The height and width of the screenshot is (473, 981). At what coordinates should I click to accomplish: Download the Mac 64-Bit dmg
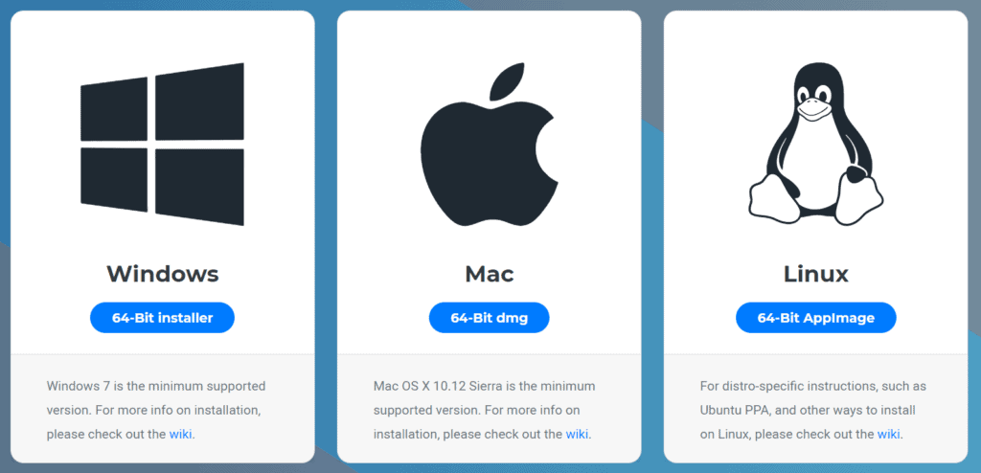coord(490,318)
